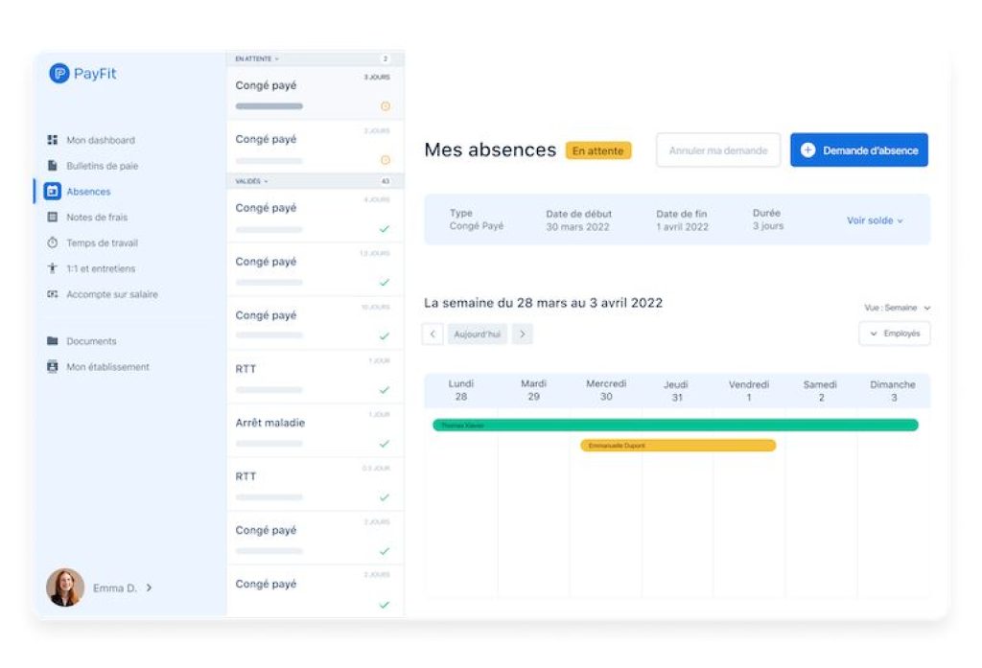This screenshot has height=668, width=982.
Task: Click the Date de fin 1 avril 2022
Action: pos(682,220)
